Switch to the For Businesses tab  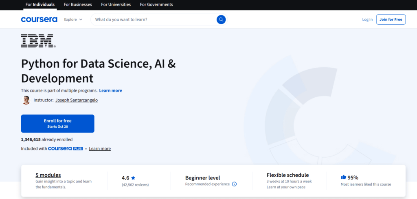pyautogui.click(x=78, y=4)
